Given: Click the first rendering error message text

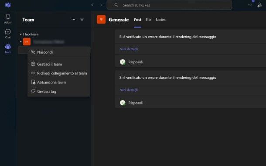Looking at the screenshot, I should point(168,37).
